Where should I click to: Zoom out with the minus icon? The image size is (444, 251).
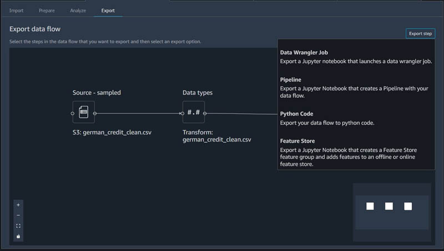click(18, 215)
